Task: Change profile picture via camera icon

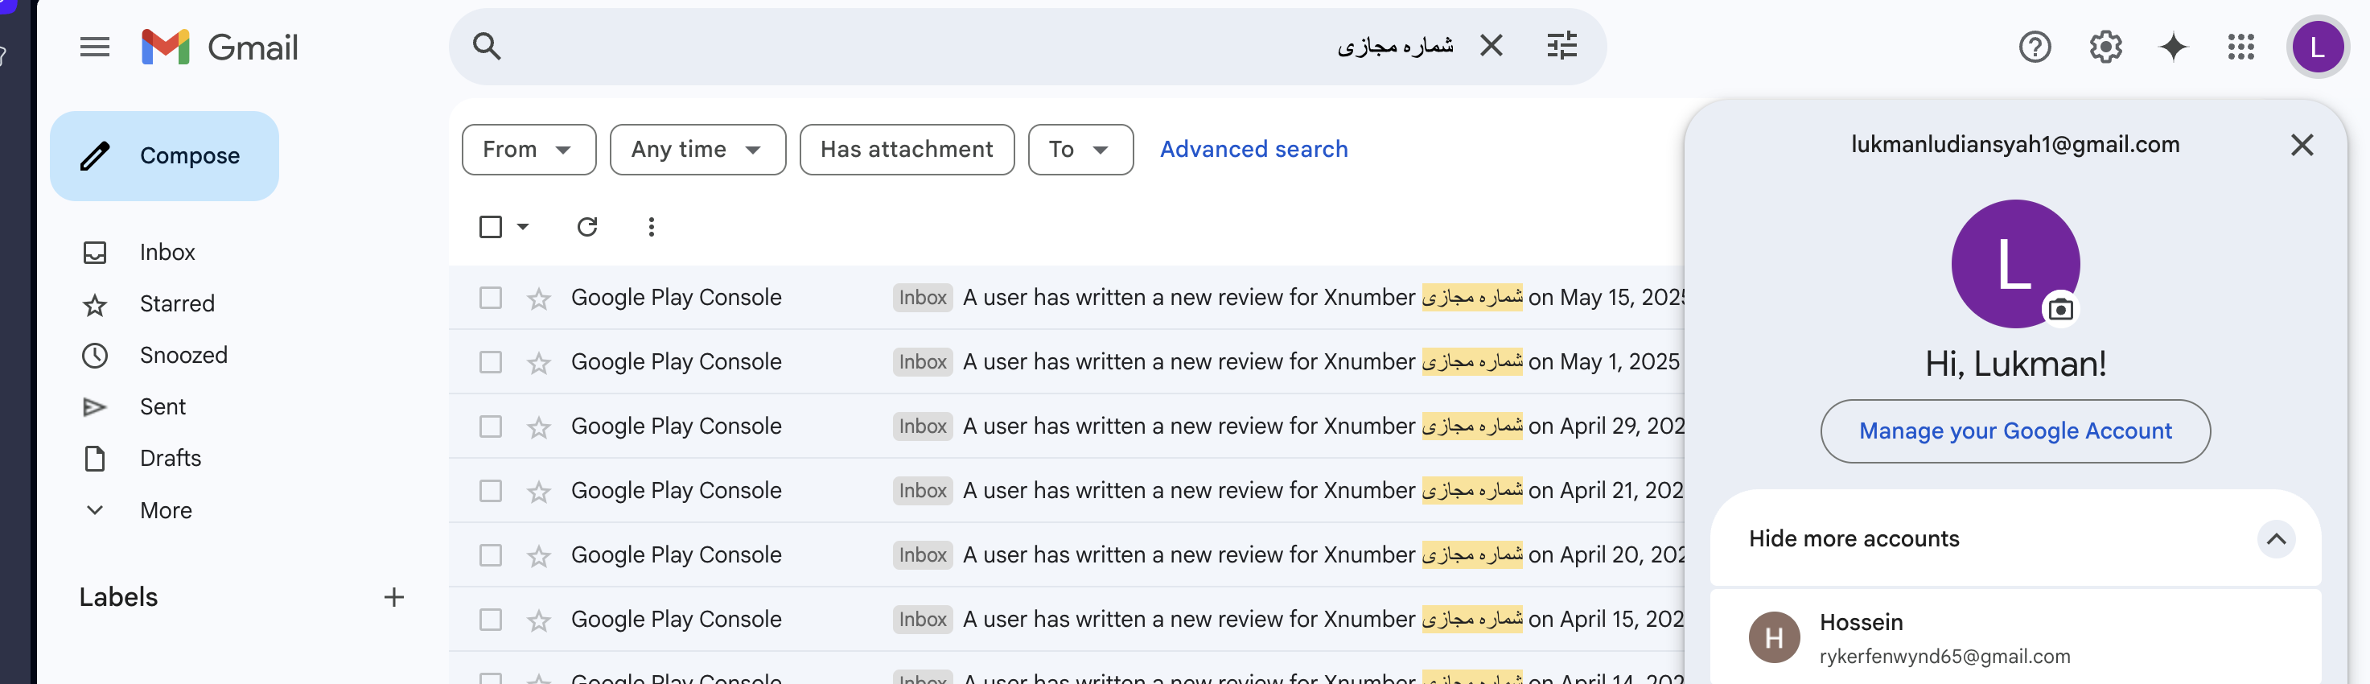Action: click(x=2060, y=309)
